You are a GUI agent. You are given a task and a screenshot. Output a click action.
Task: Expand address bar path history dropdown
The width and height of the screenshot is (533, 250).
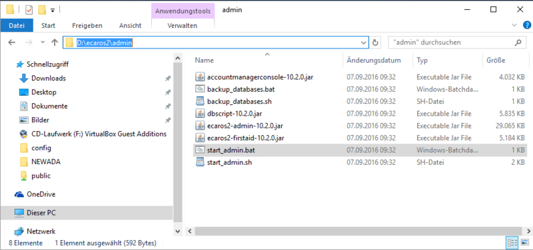pyautogui.click(x=363, y=43)
